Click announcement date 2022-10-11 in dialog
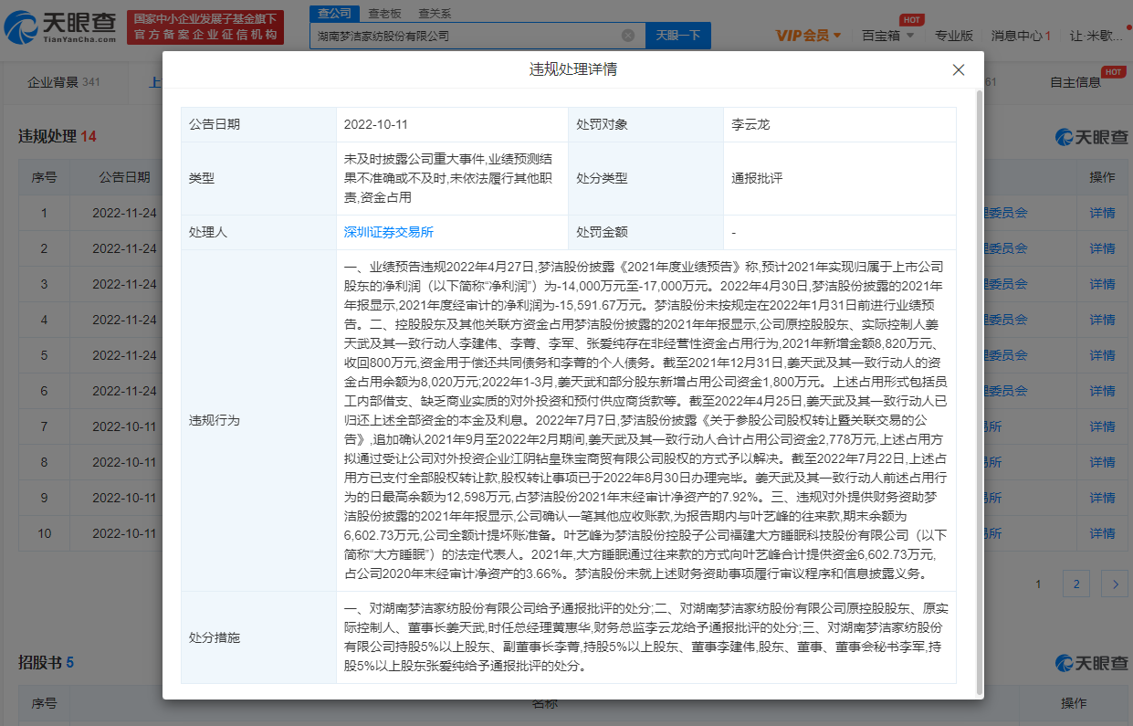 click(374, 124)
